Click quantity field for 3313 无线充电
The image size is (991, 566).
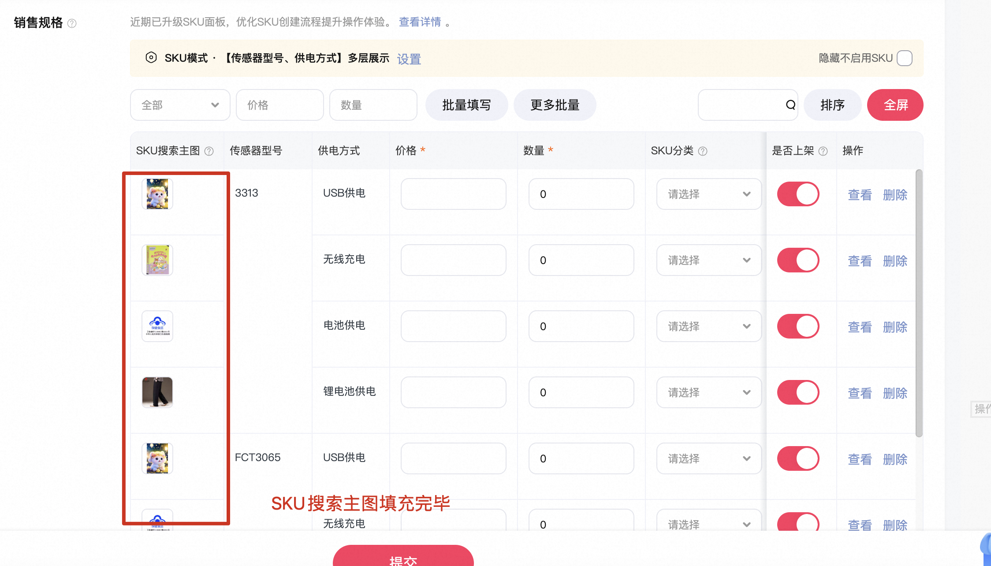pyautogui.click(x=581, y=260)
